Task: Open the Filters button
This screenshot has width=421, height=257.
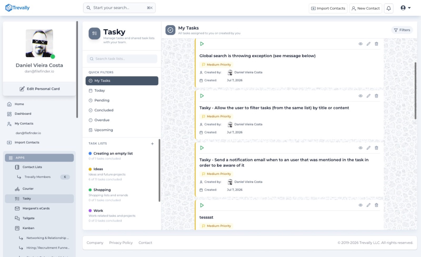Action: coord(402,30)
